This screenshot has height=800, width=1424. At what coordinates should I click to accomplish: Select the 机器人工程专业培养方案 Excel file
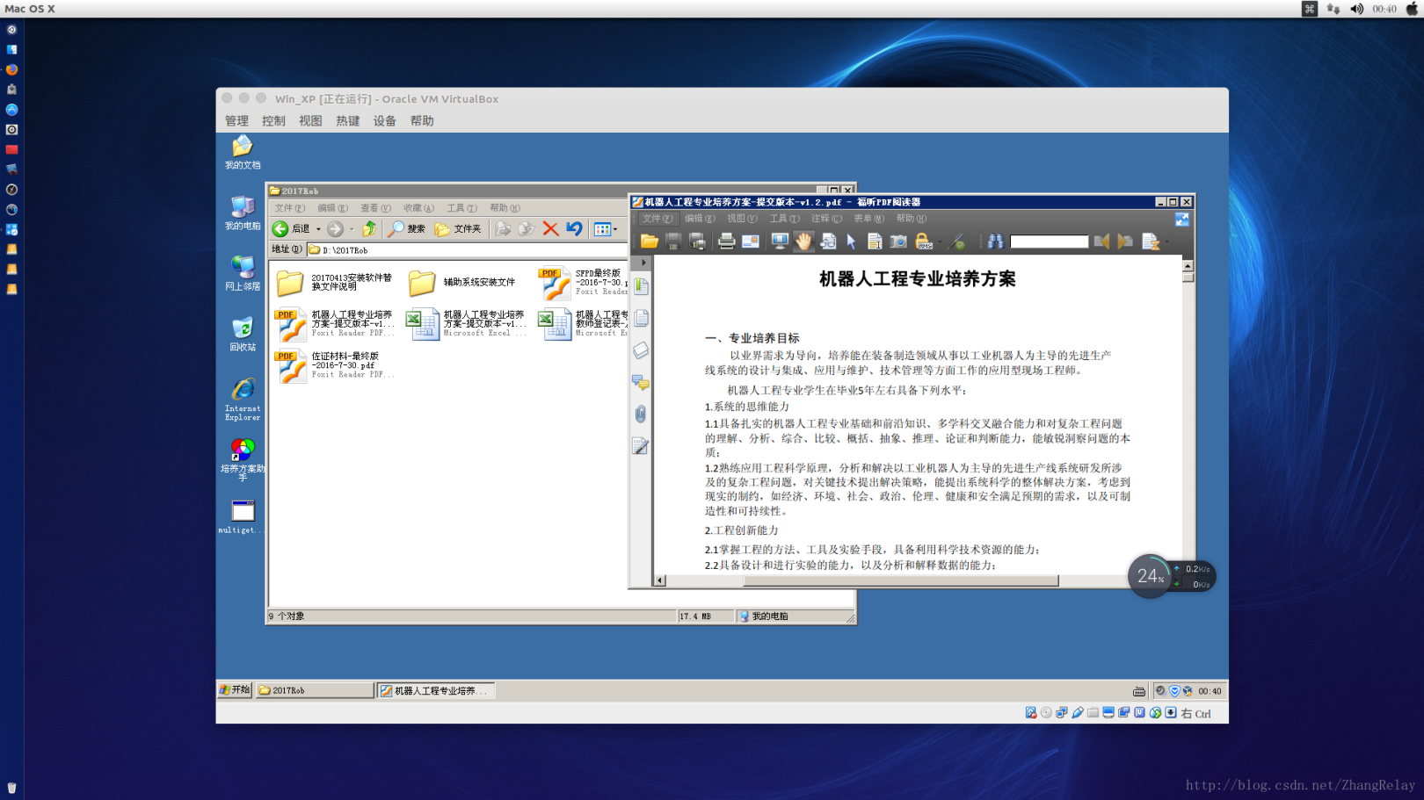[467, 324]
